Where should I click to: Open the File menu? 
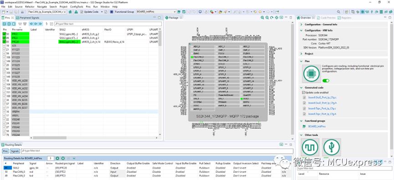tap(4, 6)
